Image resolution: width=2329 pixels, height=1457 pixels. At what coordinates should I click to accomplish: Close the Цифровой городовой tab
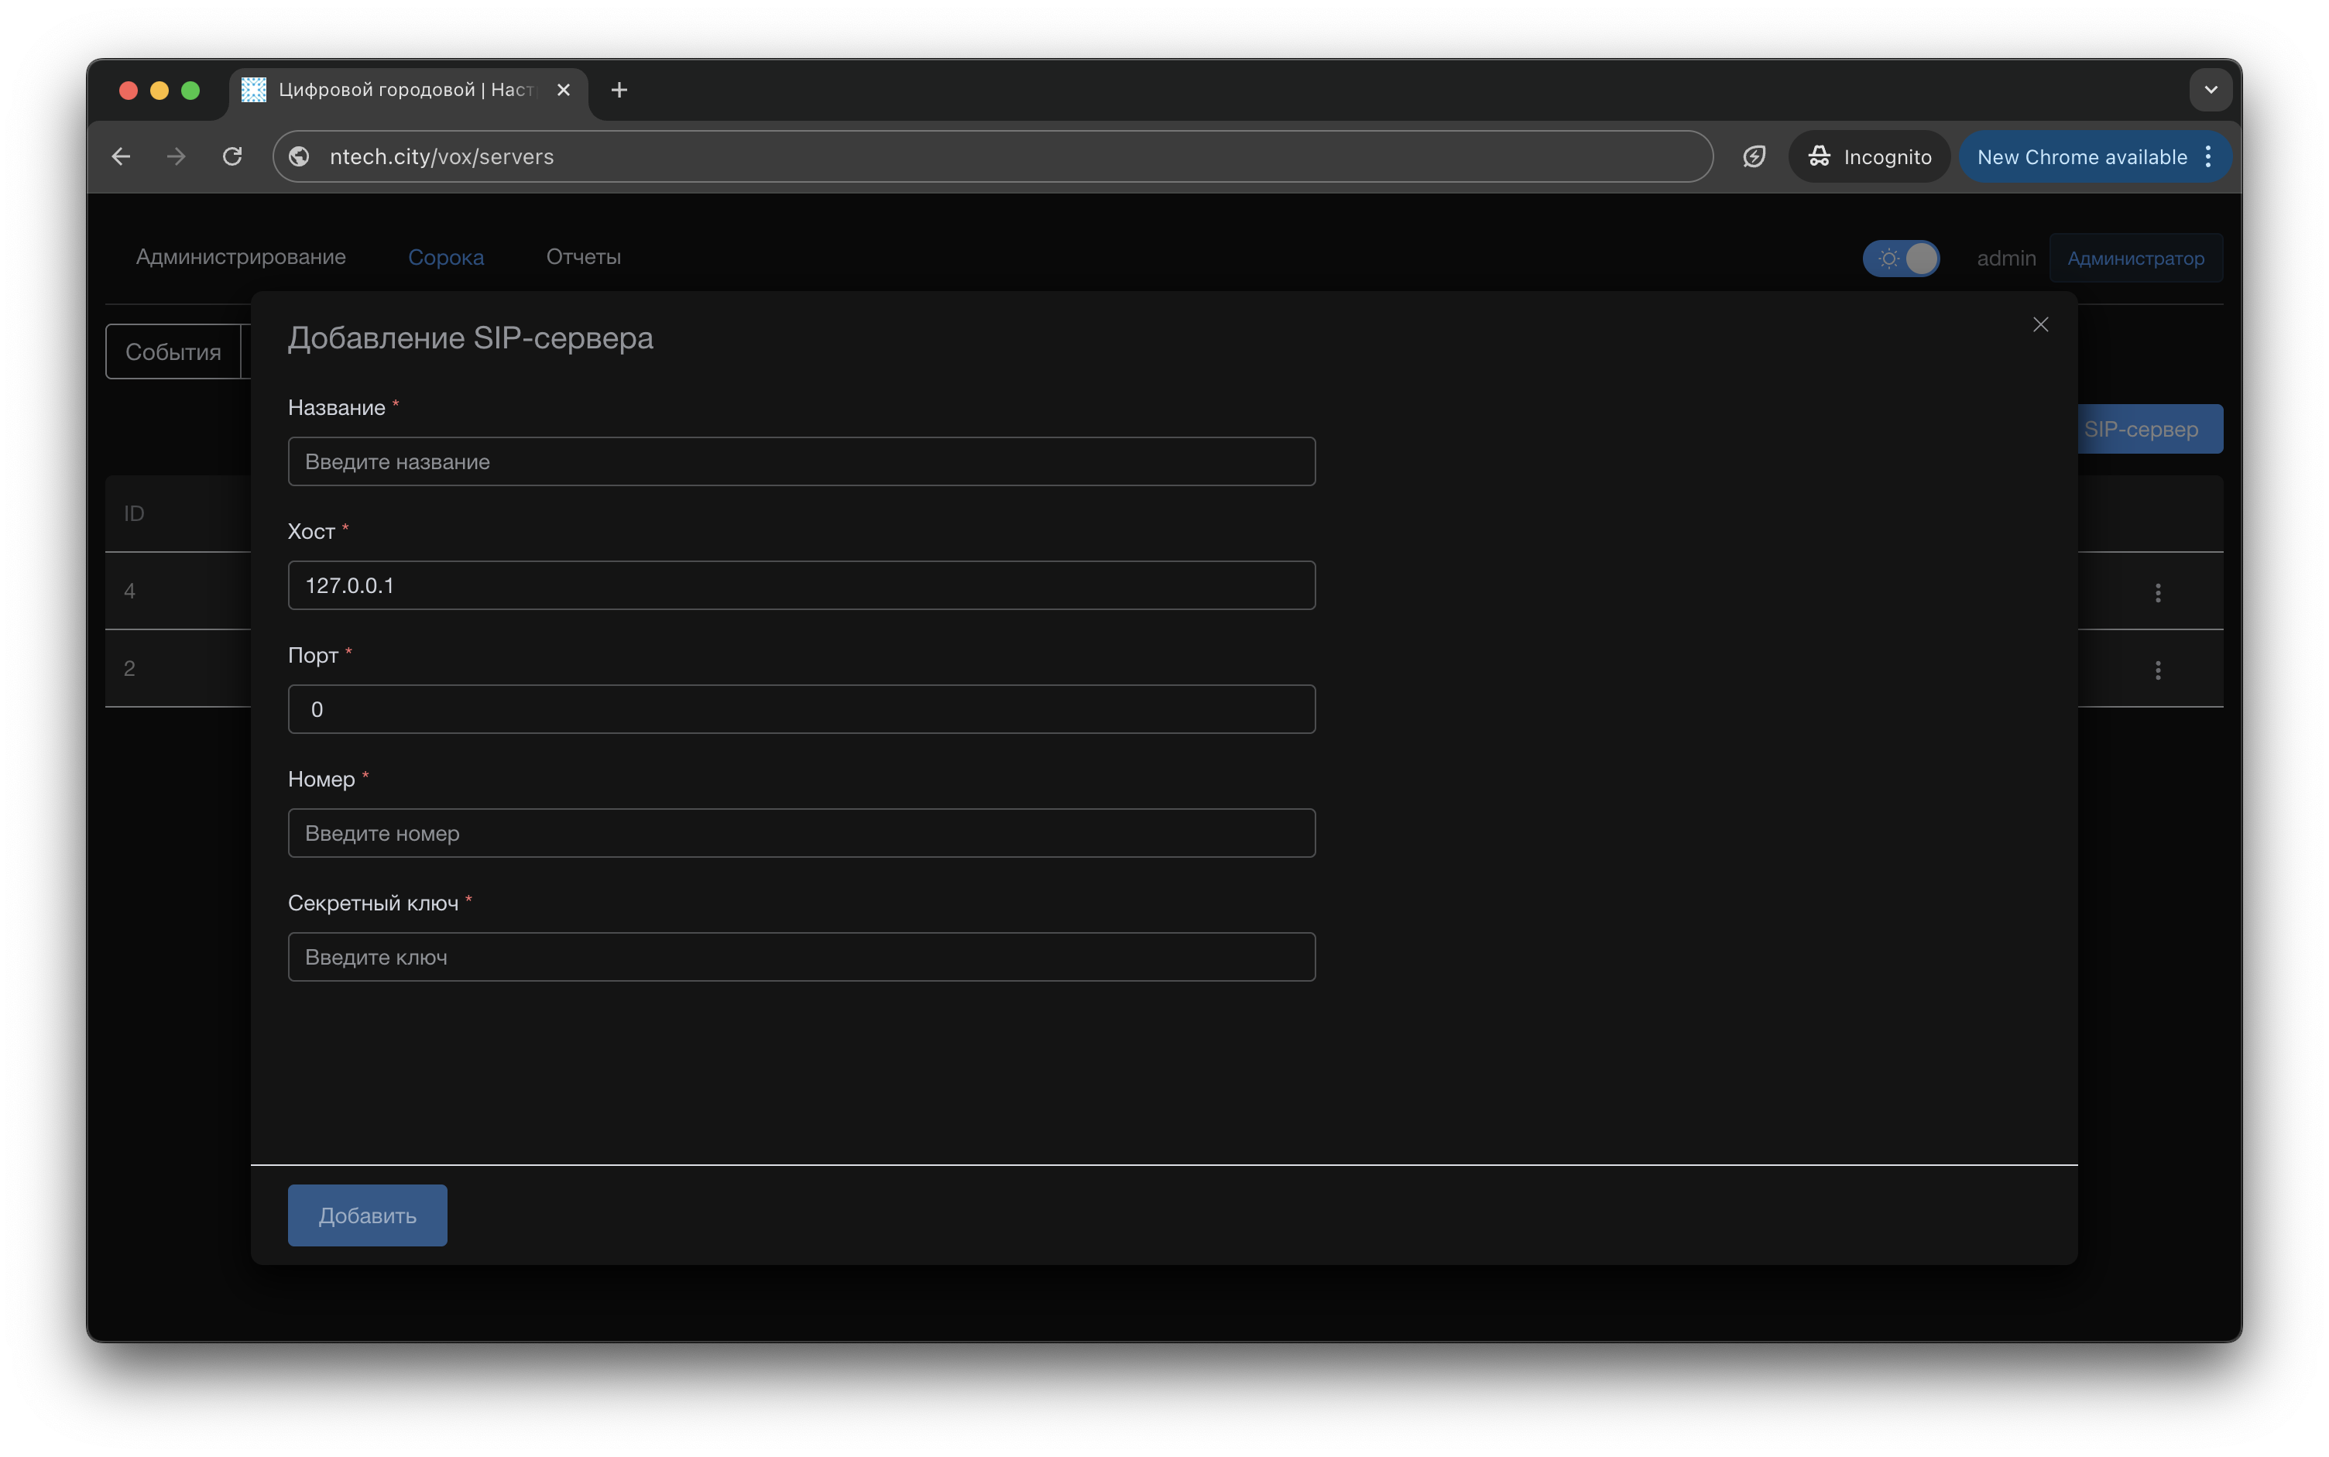[564, 90]
